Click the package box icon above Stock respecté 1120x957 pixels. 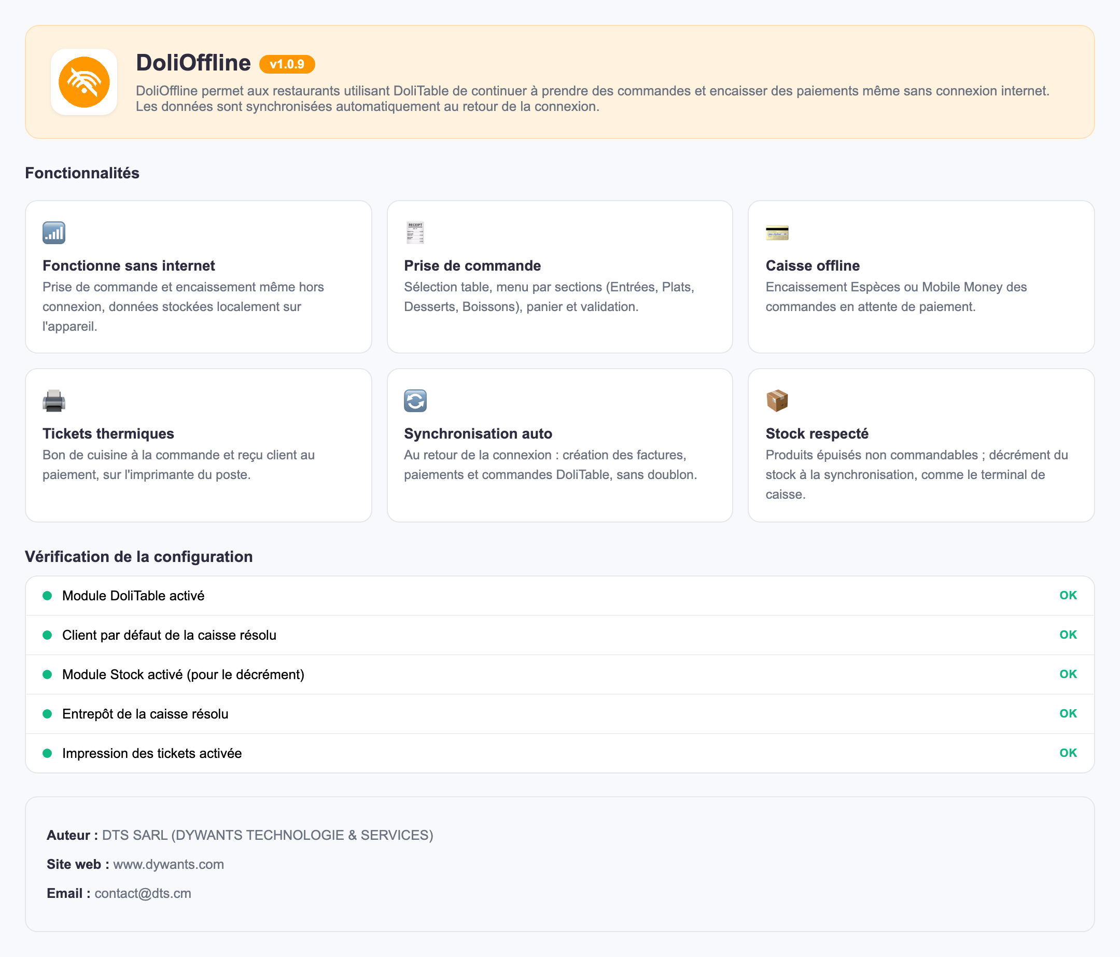(777, 401)
